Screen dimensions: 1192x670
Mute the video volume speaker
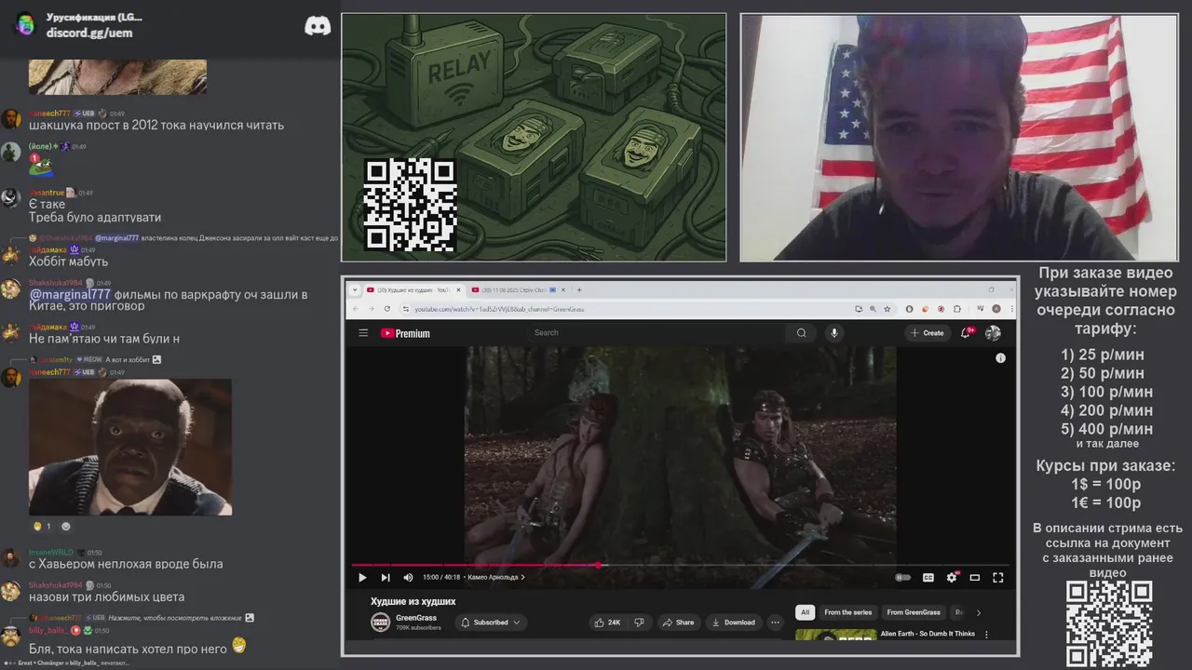(x=408, y=577)
